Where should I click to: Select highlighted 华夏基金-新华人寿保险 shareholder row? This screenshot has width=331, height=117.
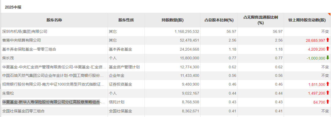pos(165,102)
